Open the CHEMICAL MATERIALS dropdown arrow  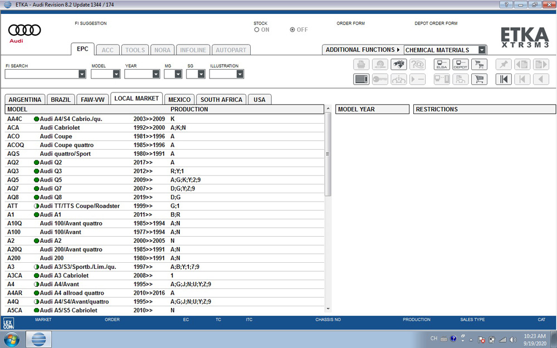[482, 50]
